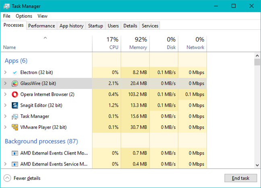Click the Fewer details link
Screen dimensions: 261x188
27,178
